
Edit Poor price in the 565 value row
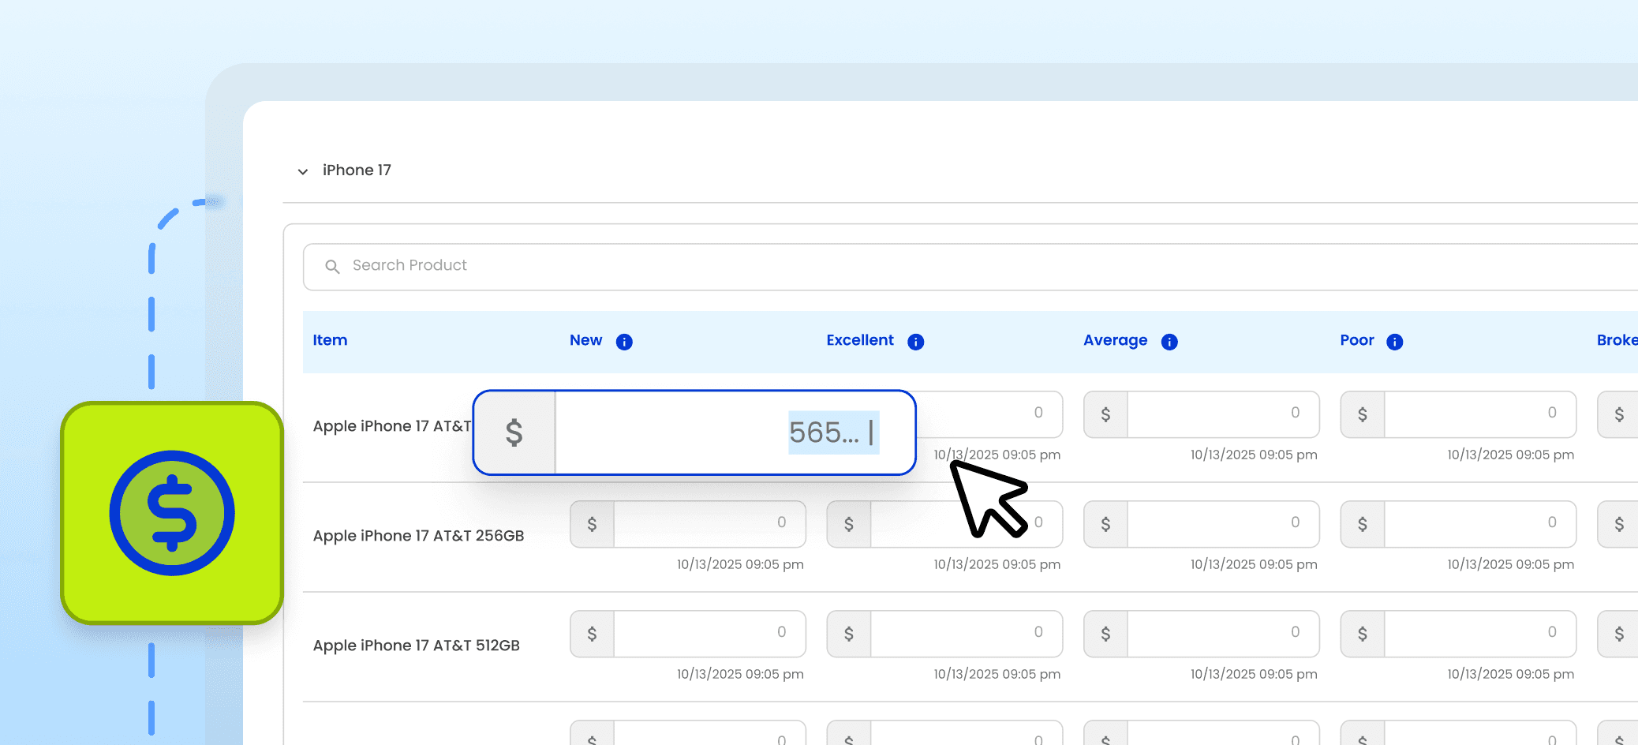(x=1458, y=414)
